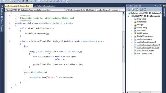Open the Properties side tab

[x=164, y=11]
